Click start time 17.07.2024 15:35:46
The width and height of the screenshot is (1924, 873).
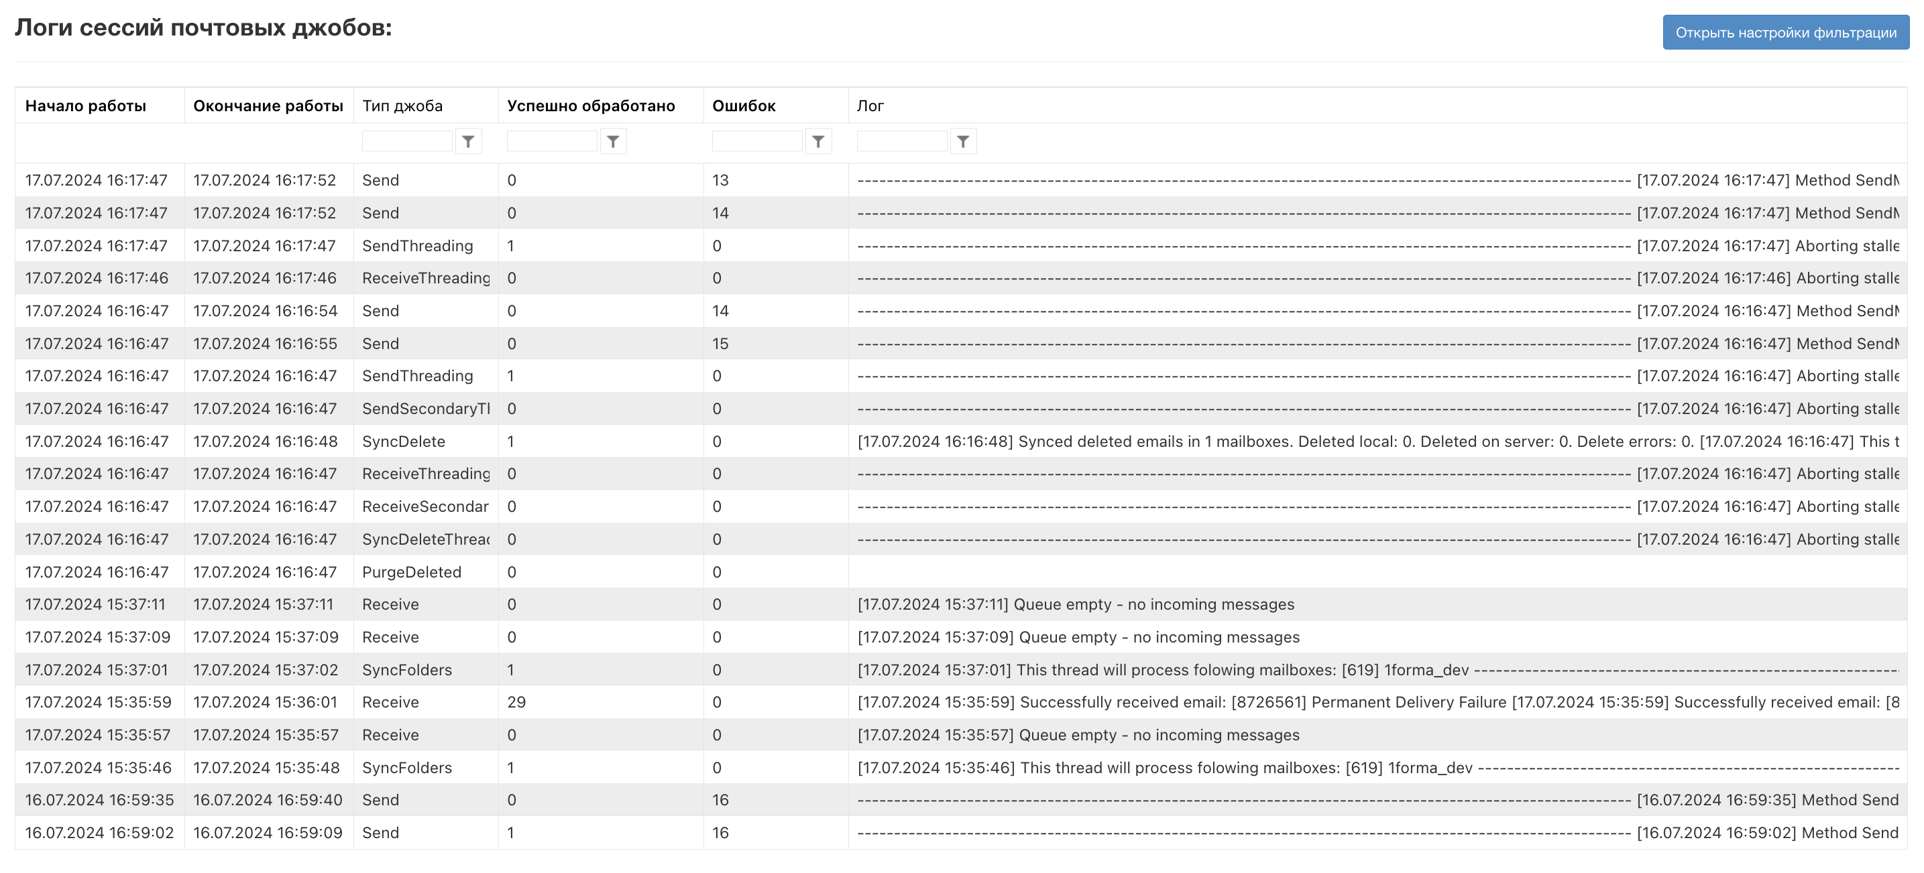pos(99,768)
